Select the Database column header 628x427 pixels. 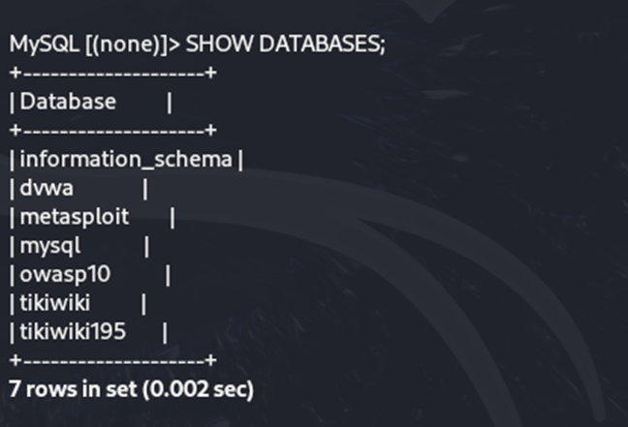(x=68, y=102)
